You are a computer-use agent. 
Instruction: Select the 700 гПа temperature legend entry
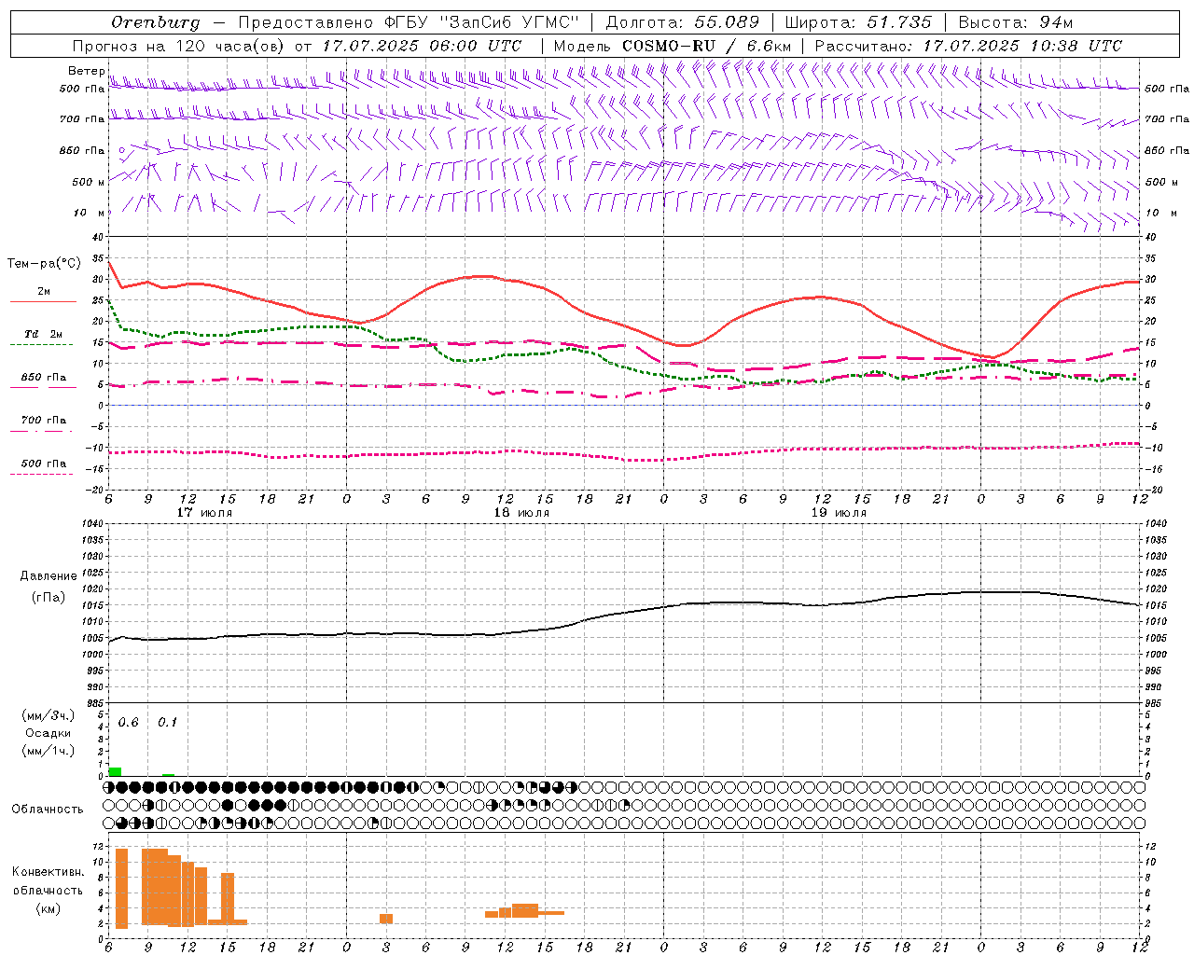click(44, 421)
